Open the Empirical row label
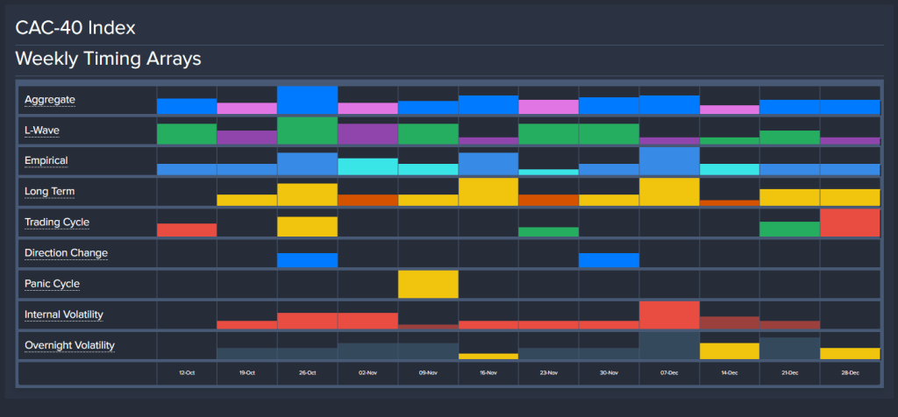The width and height of the screenshot is (898, 417). pos(46,160)
